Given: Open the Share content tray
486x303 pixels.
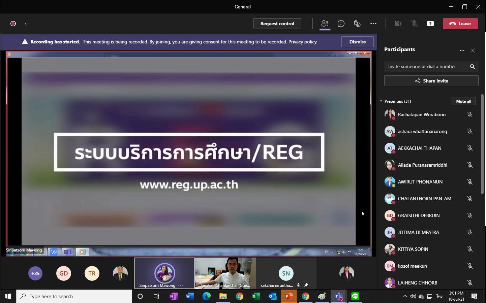Looking at the screenshot, I should pos(430,24).
